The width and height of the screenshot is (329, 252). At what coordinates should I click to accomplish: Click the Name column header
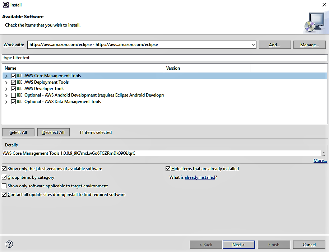tap(83, 68)
